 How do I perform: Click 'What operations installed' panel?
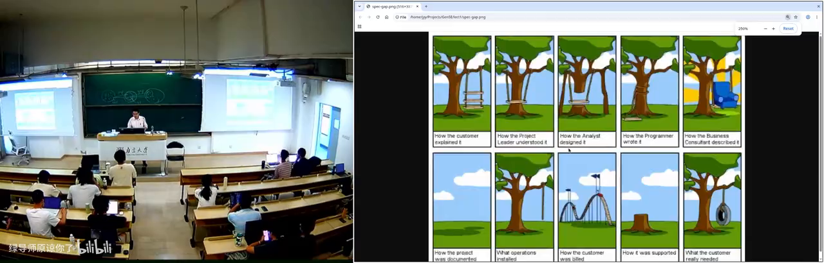pos(524,207)
